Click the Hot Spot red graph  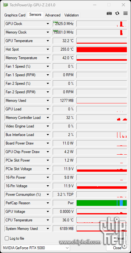point(102,49)
